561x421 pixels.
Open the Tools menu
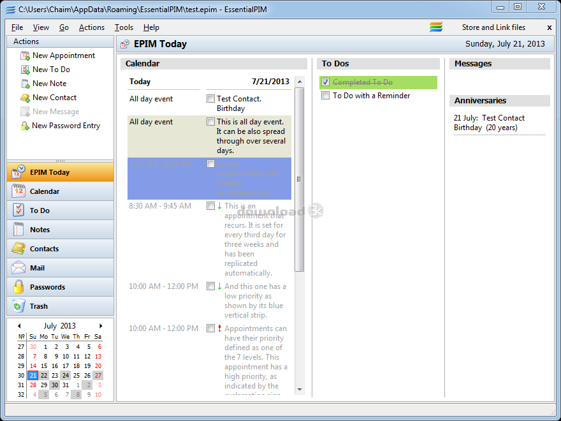click(124, 27)
